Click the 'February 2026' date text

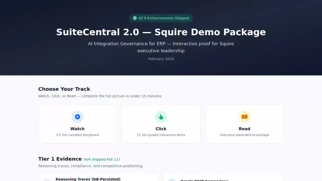161,59
